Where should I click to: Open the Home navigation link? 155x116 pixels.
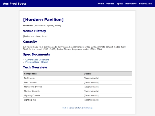(x=101, y=4)
